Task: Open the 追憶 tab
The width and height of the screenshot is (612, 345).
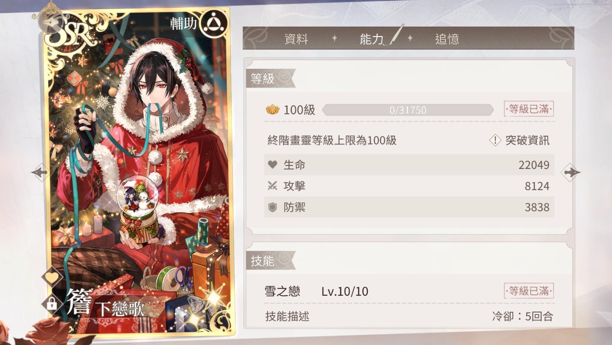Action: click(x=447, y=39)
